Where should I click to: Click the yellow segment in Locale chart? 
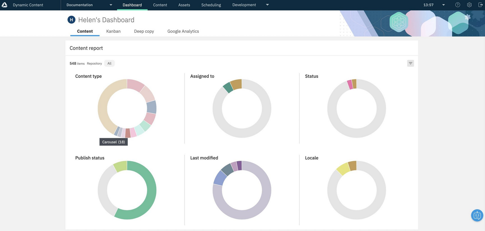point(343,169)
